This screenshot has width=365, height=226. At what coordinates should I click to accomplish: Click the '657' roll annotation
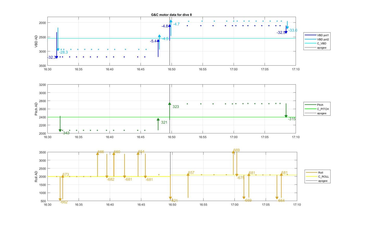click(x=191, y=173)
